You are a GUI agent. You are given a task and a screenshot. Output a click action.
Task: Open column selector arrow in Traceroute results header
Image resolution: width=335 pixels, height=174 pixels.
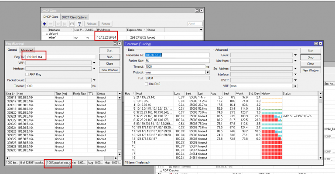click(x=321, y=93)
